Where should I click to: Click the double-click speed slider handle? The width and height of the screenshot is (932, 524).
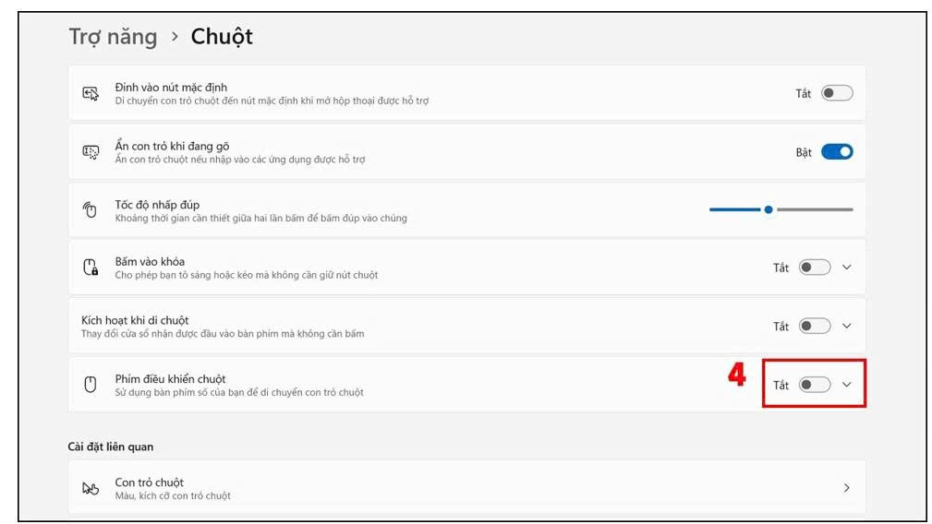[x=769, y=209]
